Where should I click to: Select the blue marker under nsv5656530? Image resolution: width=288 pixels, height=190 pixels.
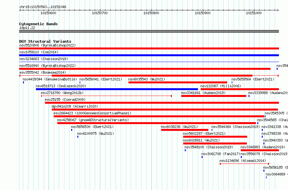tap(72, 130)
